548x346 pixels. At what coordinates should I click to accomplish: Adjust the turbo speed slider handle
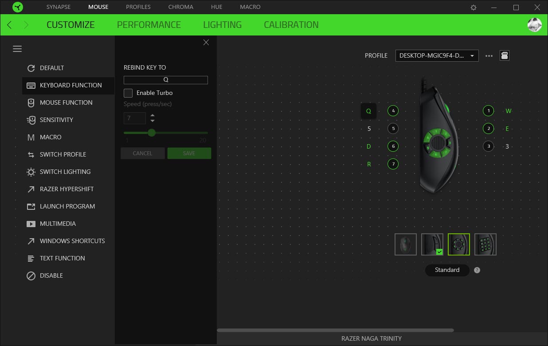click(152, 133)
